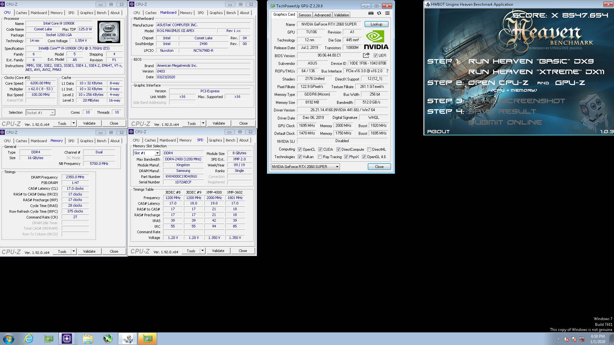614x345 pixels.
Task: Toggle the PhysX checkbox
Action: pyautogui.click(x=346, y=157)
